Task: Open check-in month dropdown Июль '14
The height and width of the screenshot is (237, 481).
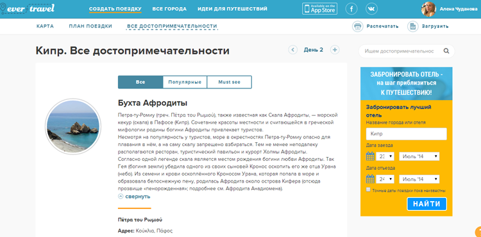Action: (x=419, y=156)
